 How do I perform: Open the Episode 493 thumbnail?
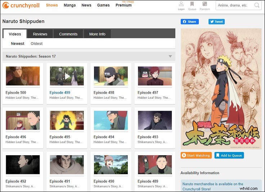tap(155, 120)
